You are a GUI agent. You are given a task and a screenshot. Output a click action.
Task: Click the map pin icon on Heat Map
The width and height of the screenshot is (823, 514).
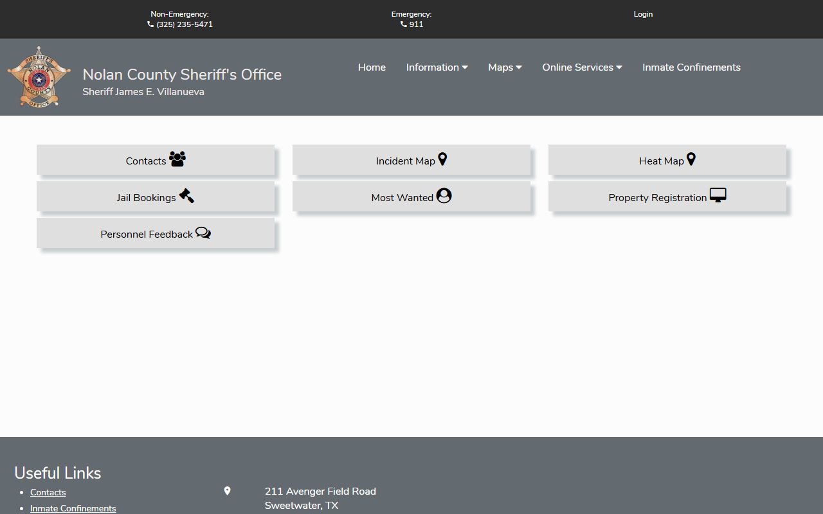pos(691,159)
